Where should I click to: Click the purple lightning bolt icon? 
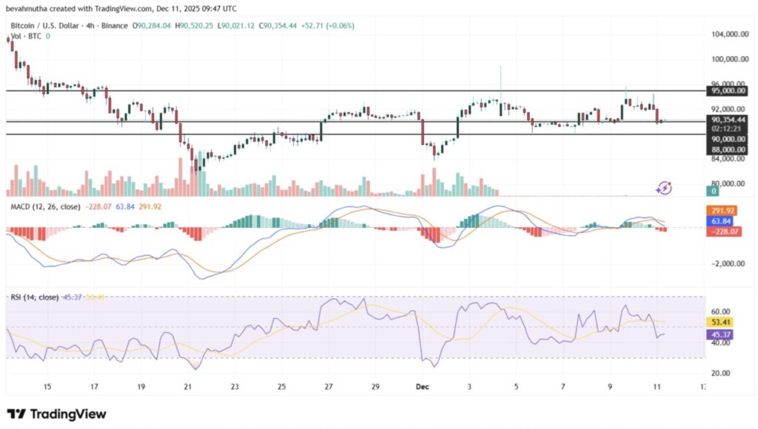click(x=664, y=188)
